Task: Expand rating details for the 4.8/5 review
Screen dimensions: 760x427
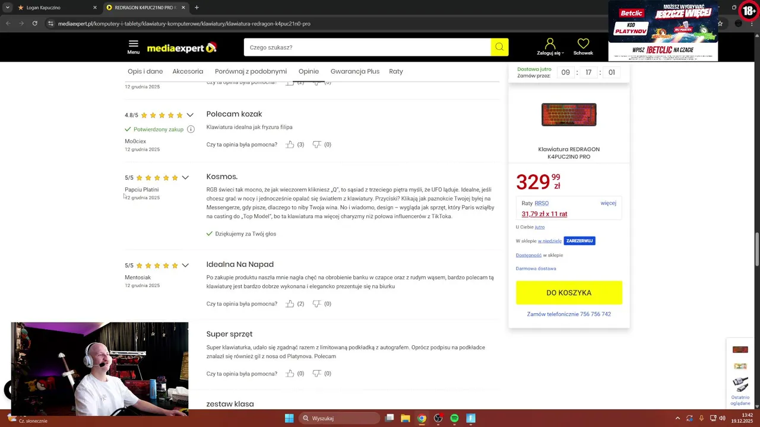Action: 190,115
